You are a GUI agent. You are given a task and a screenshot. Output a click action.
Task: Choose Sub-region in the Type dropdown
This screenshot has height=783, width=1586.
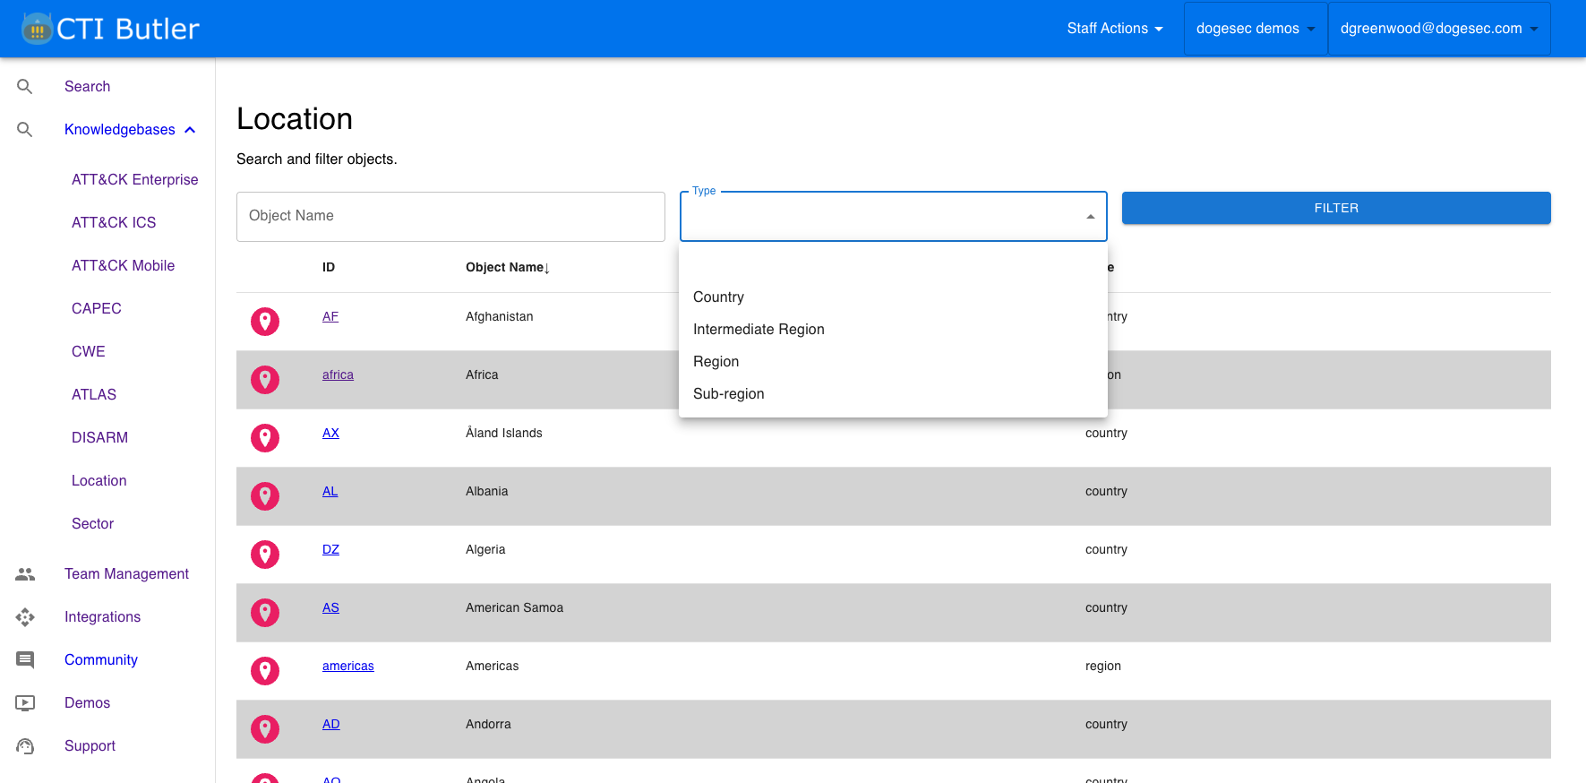click(728, 394)
